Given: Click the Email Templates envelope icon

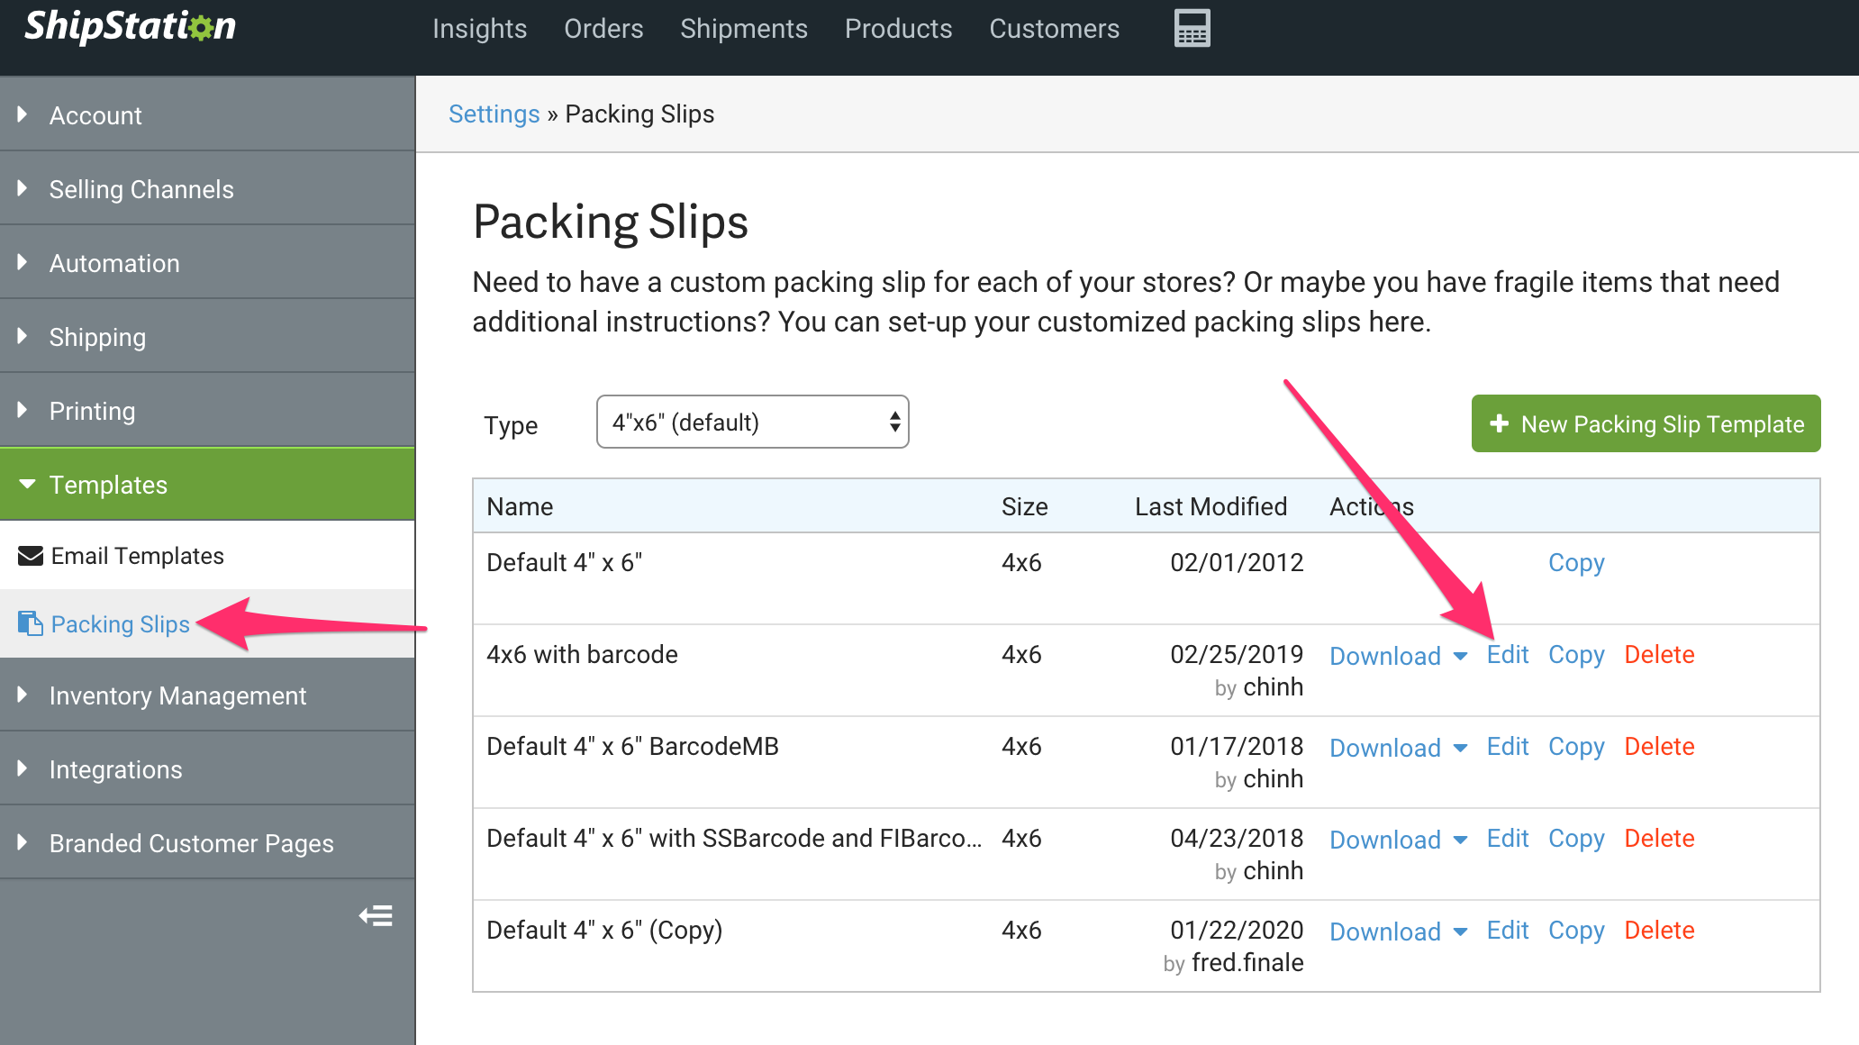Looking at the screenshot, I should [x=31, y=556].
